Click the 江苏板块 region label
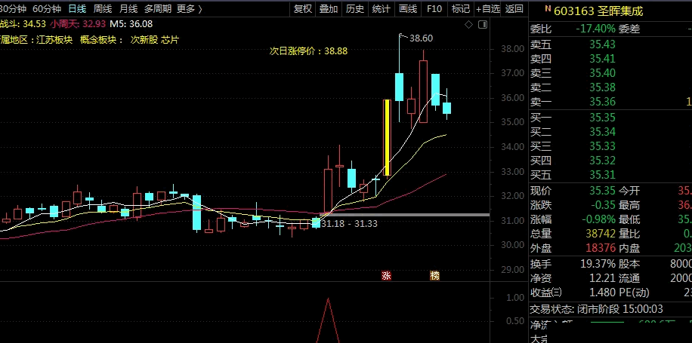This screenshot has height=343, width=692. [54, 40]
